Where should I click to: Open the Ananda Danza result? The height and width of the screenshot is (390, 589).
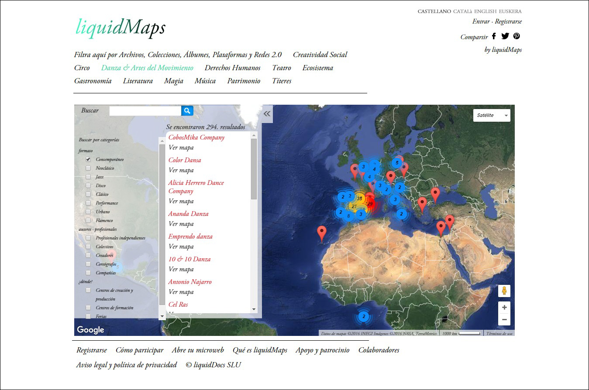tap(189, 214)
